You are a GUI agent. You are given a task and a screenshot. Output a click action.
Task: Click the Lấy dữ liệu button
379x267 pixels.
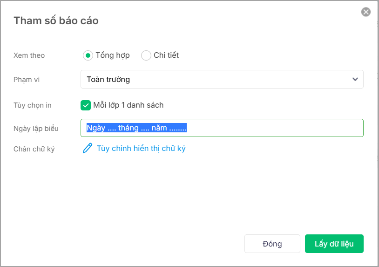point(334,244)
